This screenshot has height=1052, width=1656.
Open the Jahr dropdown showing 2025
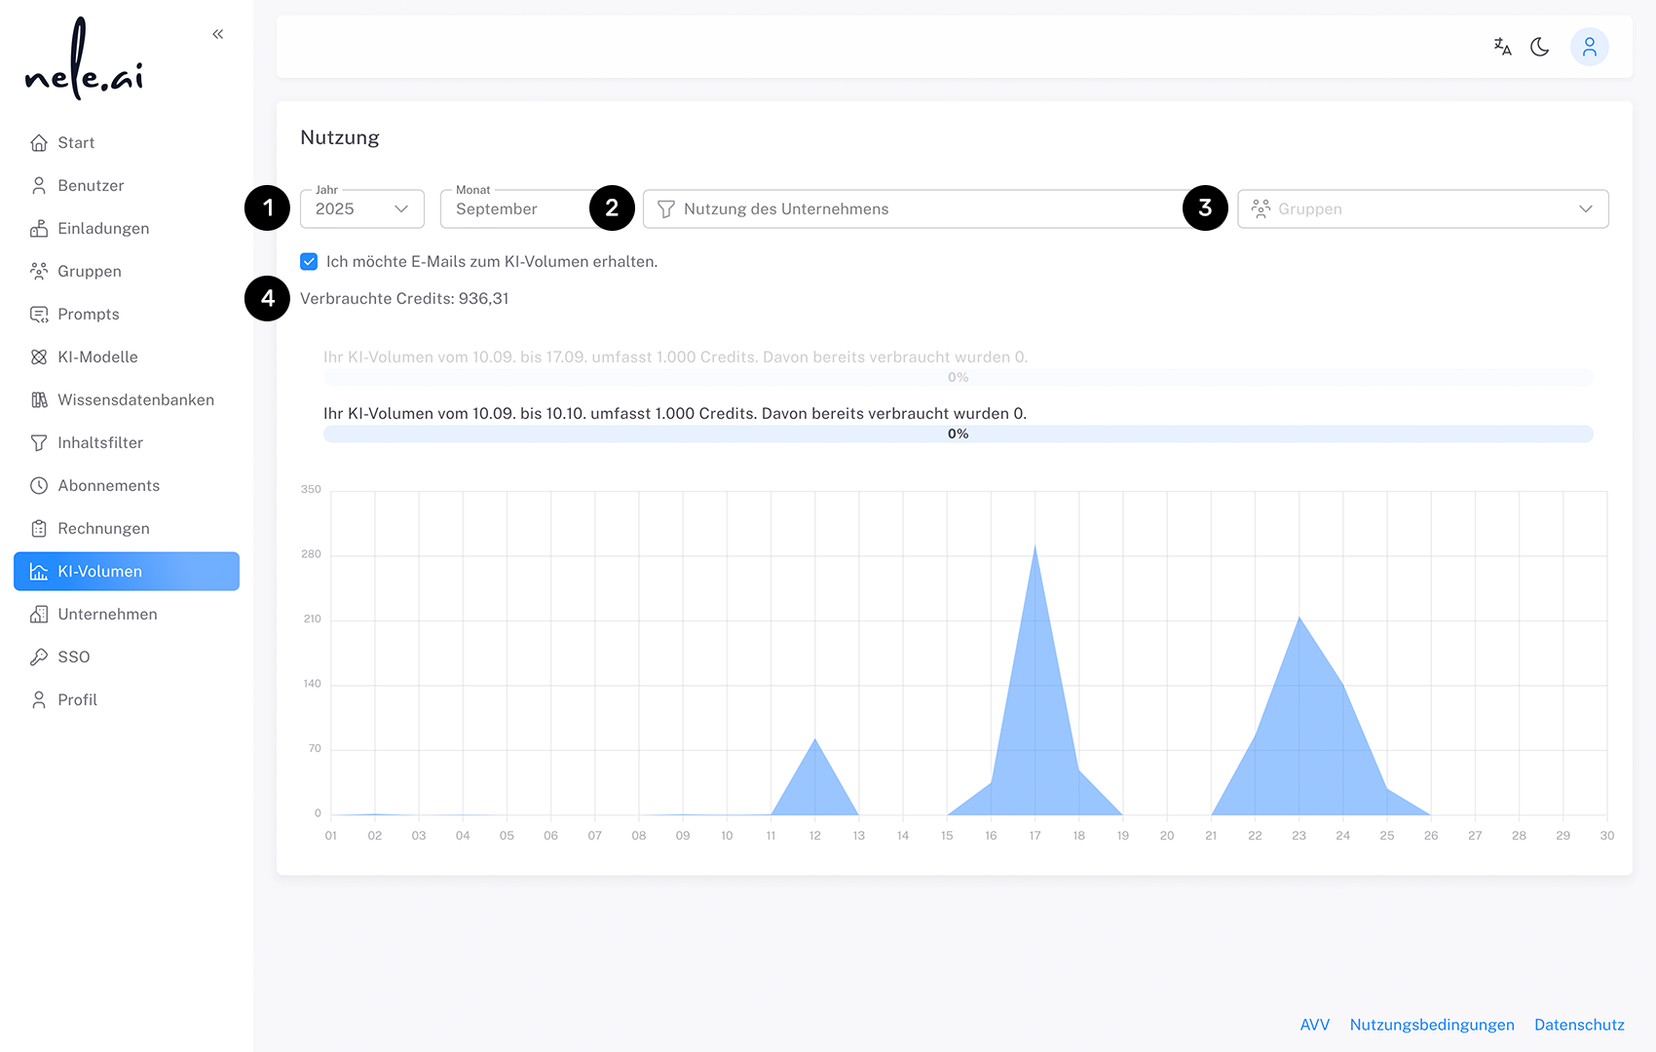click(361, 208)
